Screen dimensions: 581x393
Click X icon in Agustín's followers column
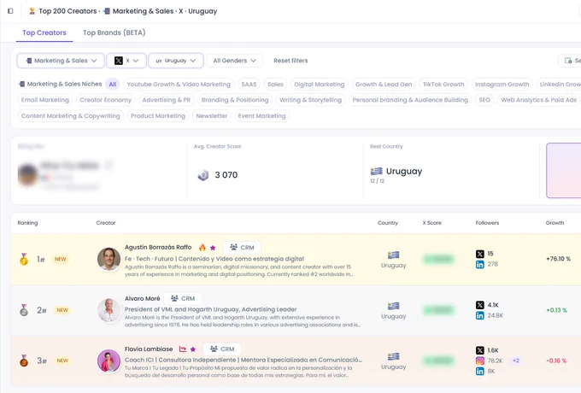pos(480,254)
